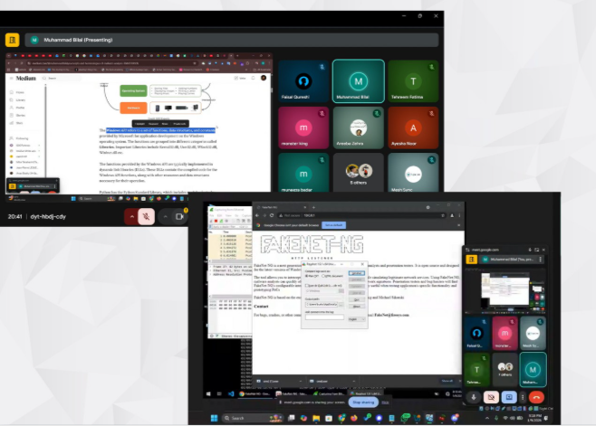Open VS Code on the inner taskbar

pyautogui.click(x=231, y=393)
